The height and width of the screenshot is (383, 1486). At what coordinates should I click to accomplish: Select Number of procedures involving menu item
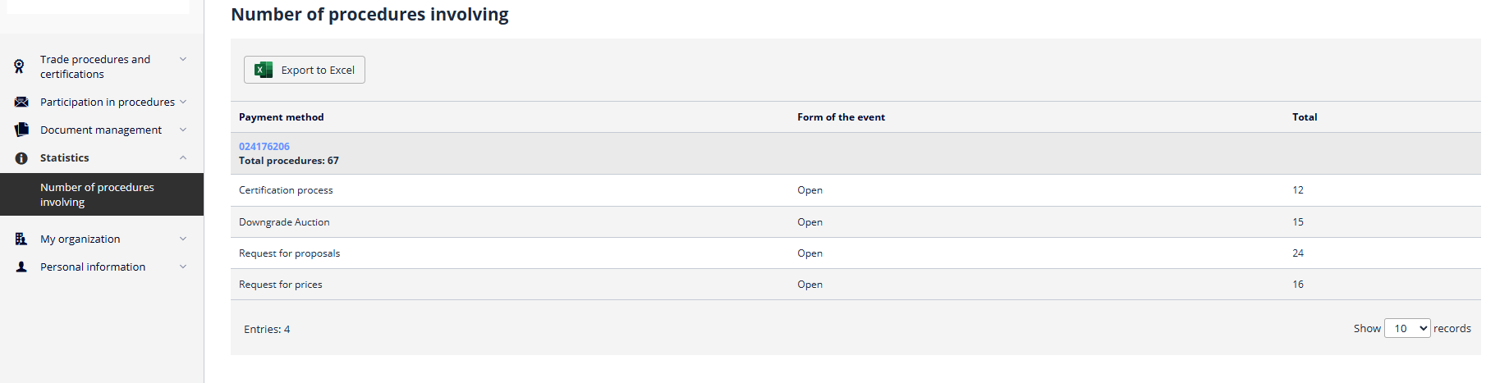pyautogui.click(x=97, y=194)
